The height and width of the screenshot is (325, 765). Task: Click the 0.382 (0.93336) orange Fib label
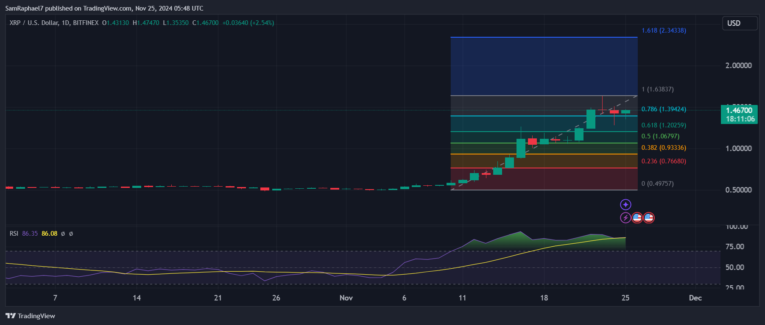[664, 148]
